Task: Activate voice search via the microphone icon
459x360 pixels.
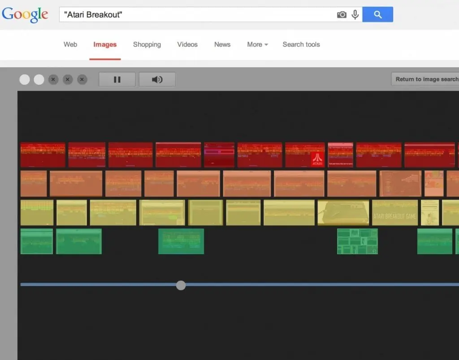Action: tap(355, 14)
